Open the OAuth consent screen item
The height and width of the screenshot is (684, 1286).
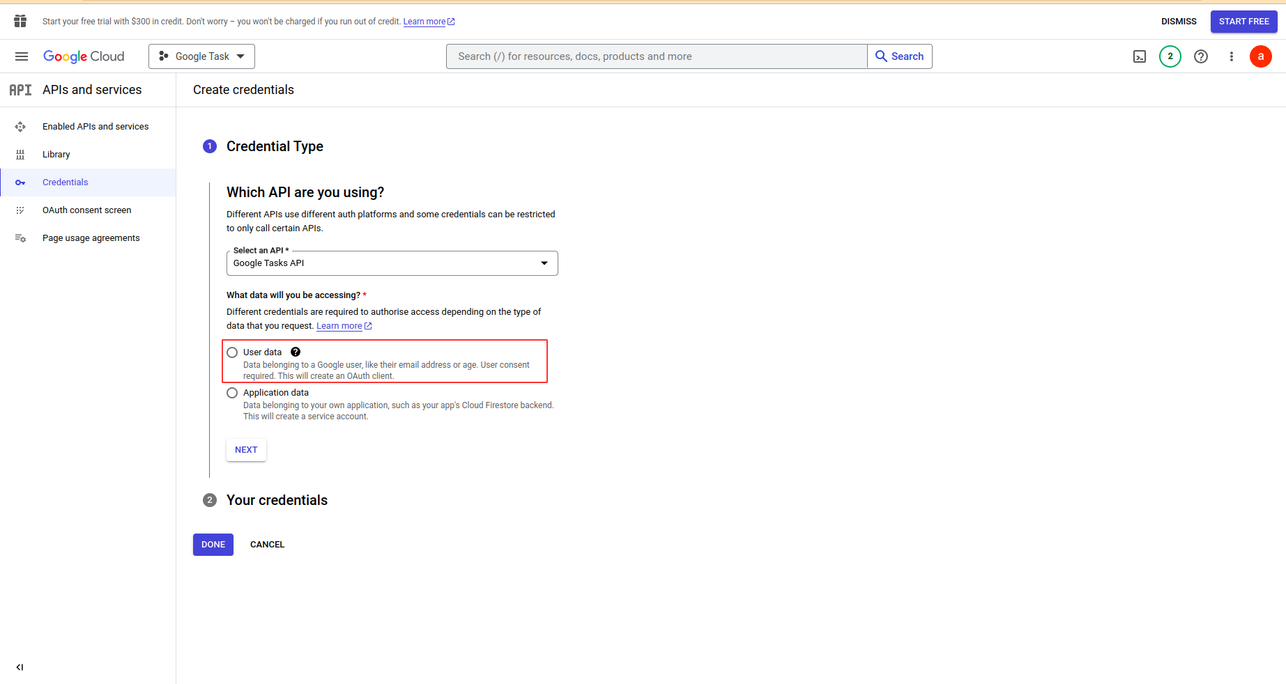point(87,210)
